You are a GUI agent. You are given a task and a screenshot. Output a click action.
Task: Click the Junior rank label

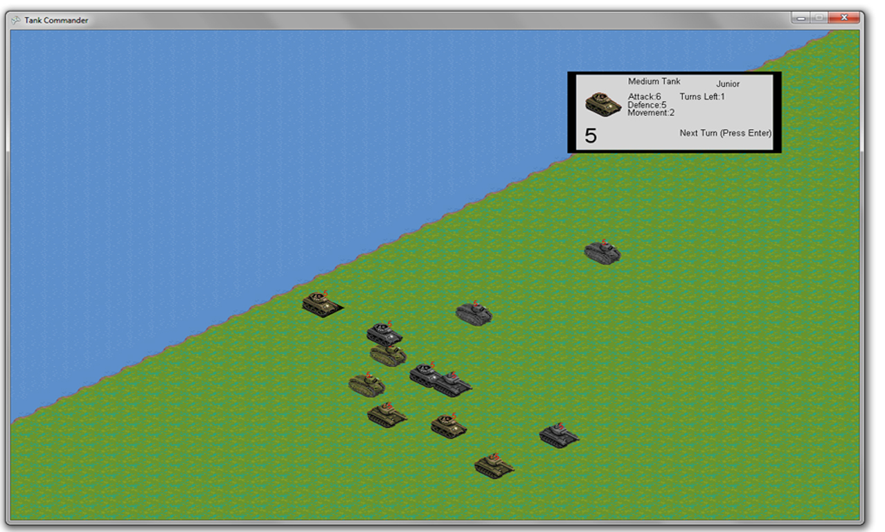point(727,84)
